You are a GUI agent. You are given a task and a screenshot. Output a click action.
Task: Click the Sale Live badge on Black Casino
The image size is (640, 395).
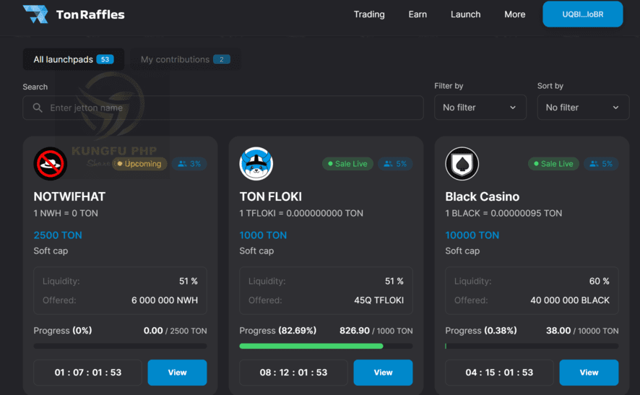point(553,164)
